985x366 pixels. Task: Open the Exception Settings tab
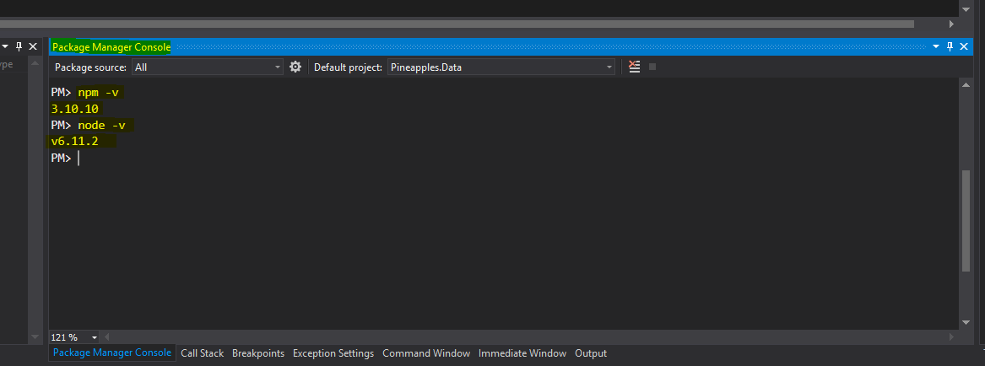(x=333, y=353)
